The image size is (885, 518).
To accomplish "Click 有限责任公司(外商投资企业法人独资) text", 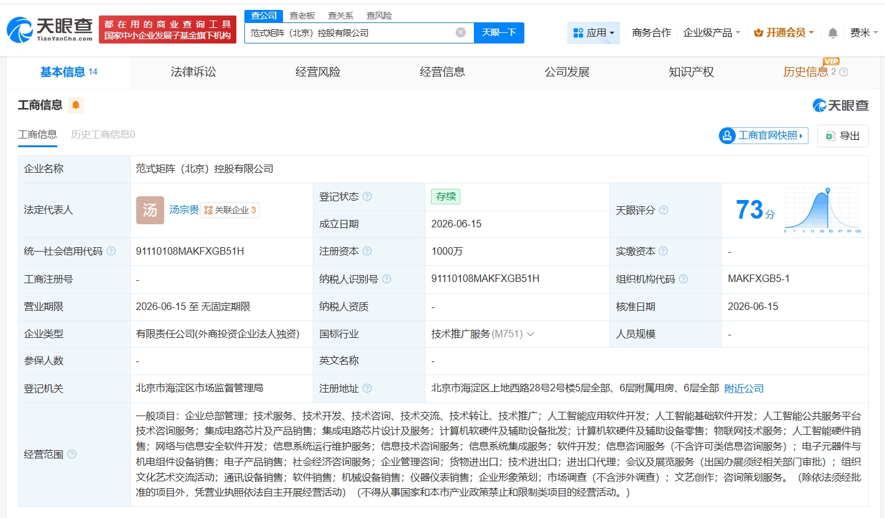I will [x=218, y=334].
